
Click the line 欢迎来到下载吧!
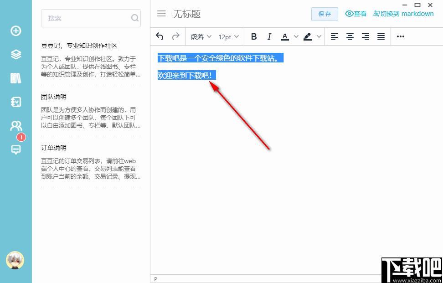tap(187, 75)
